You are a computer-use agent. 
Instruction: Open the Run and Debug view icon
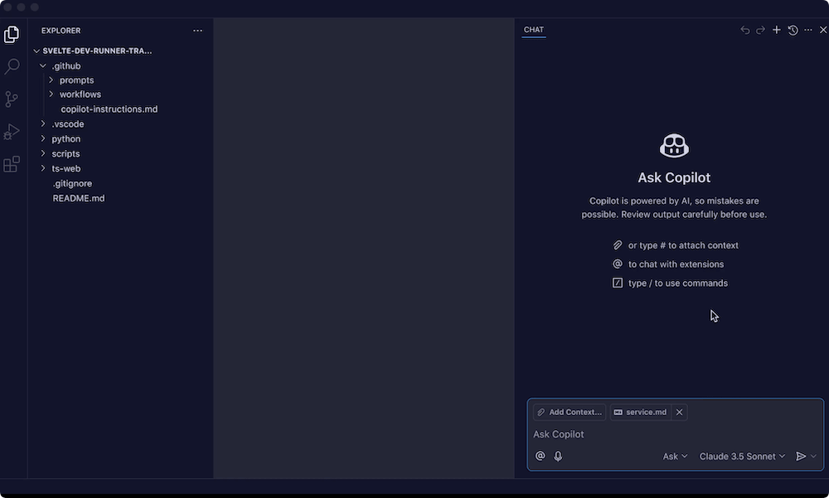coord(12,132)
